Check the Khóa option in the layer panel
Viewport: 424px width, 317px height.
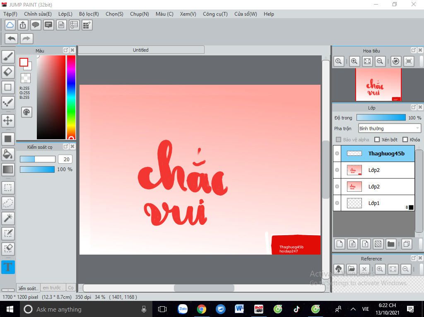click(404, 139)
